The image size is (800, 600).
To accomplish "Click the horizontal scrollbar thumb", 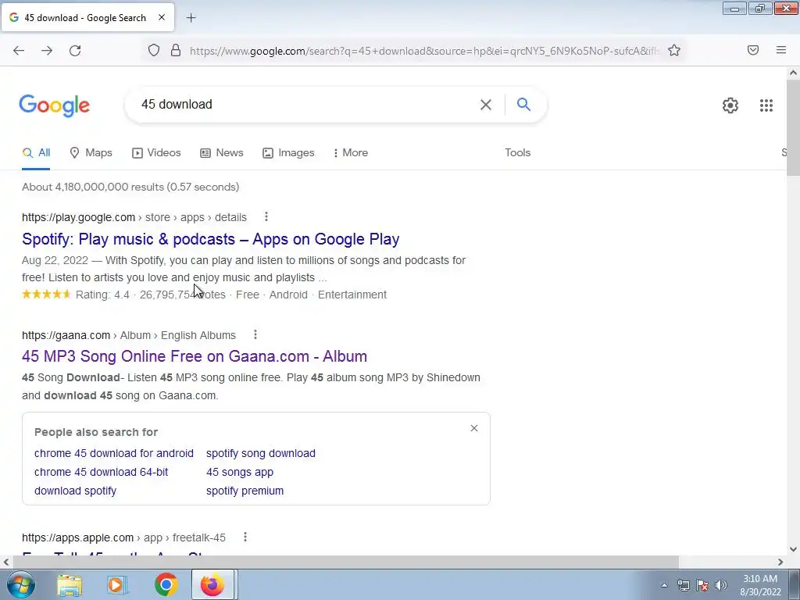I will 345,562.
